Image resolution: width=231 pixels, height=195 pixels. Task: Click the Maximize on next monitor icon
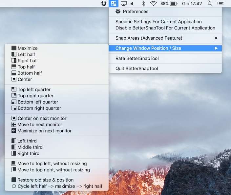click(x=14, y=131)
